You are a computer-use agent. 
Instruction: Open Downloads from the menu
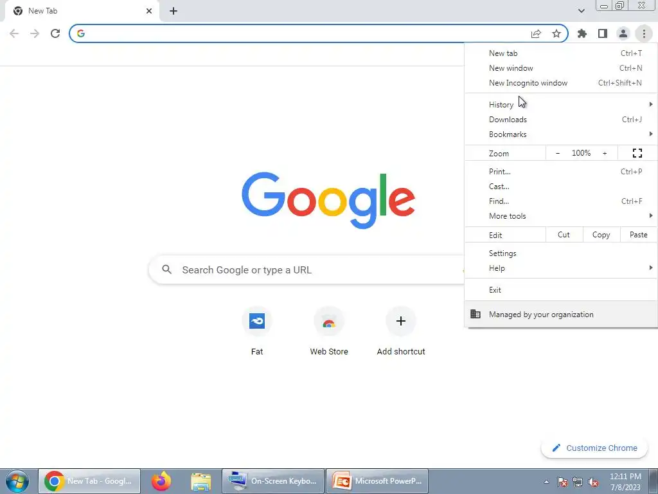point(560,119)
